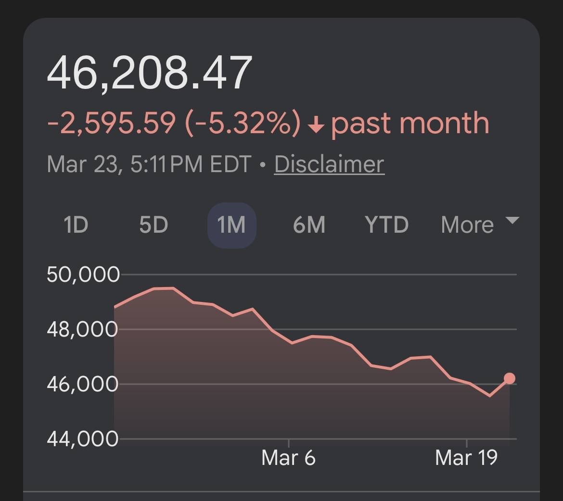This screenshot has height=501, width=563.
Task: Switch to the 5D range tab
Action: click(x=154, y=225)
